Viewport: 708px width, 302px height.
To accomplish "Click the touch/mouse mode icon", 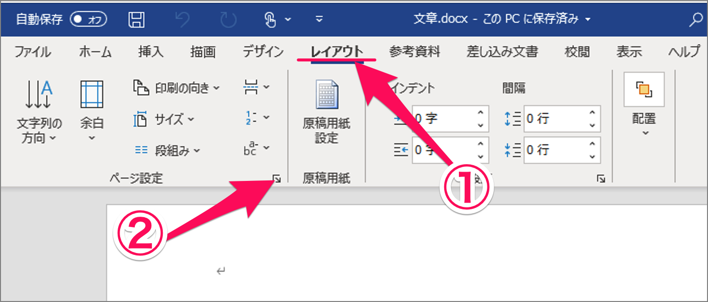I will (271, 19).
